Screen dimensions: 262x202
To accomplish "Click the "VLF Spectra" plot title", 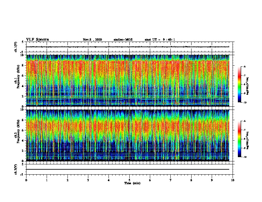I will click(x=37, y=40).
